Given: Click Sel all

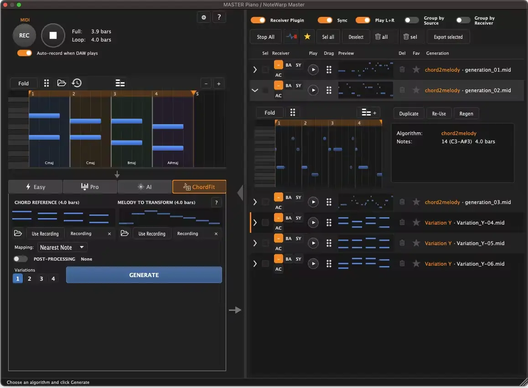Looking at the screenshot, I should coord(328,37).
